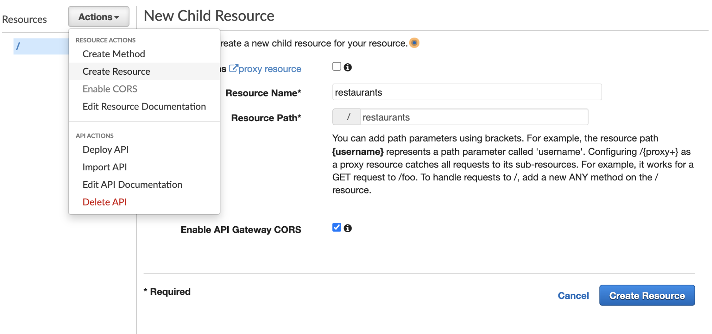Select Create Method from Resource Actions
The height and width of the screenshot is (334, 712).
(x=114, y=54)
